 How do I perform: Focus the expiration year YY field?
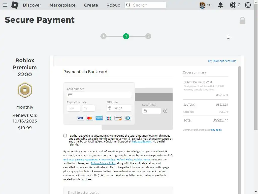pos(88,108)
